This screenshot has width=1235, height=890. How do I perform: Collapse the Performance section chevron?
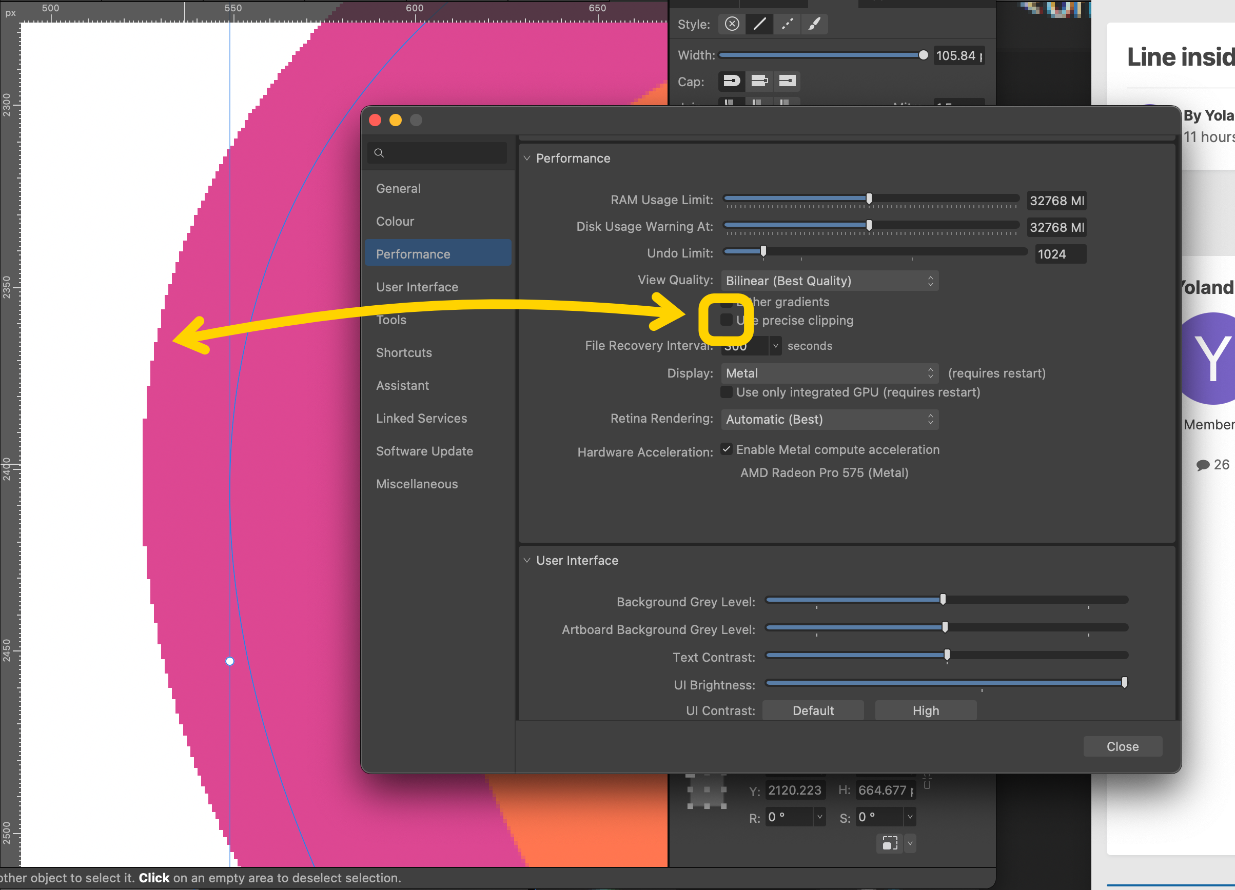click(526, 159)
